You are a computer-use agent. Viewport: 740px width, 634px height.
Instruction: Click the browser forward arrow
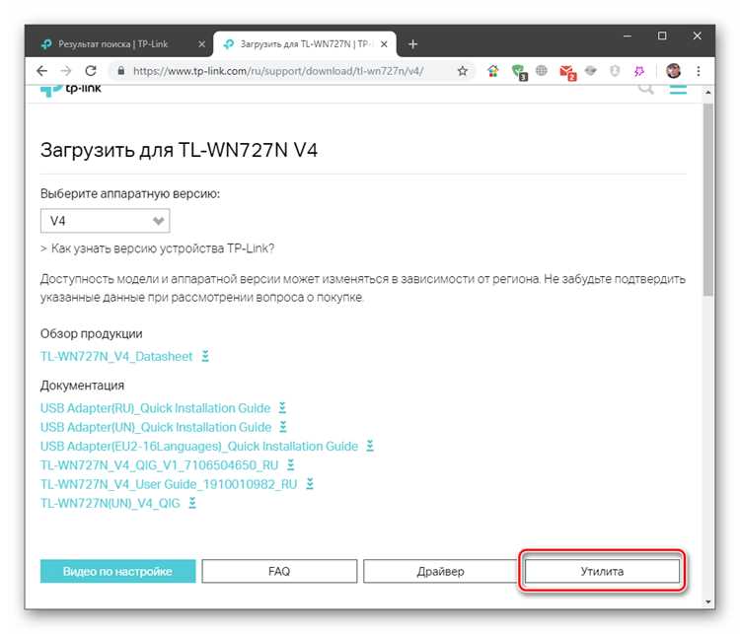pos(66,71)
